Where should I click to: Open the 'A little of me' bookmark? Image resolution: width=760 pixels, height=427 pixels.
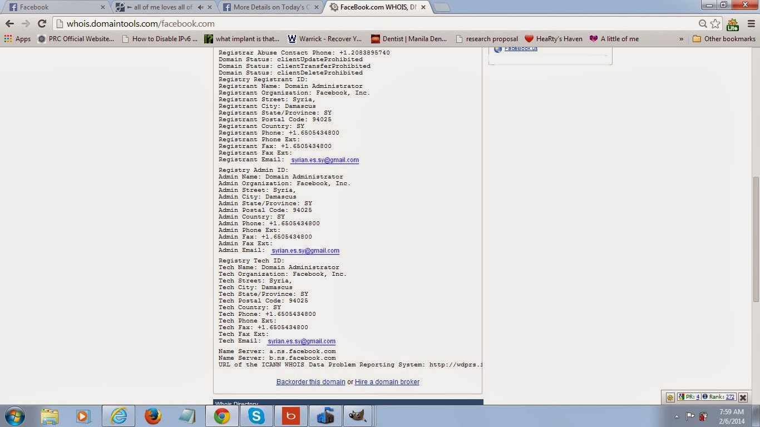pyautogui.click(x=614, y=39)
